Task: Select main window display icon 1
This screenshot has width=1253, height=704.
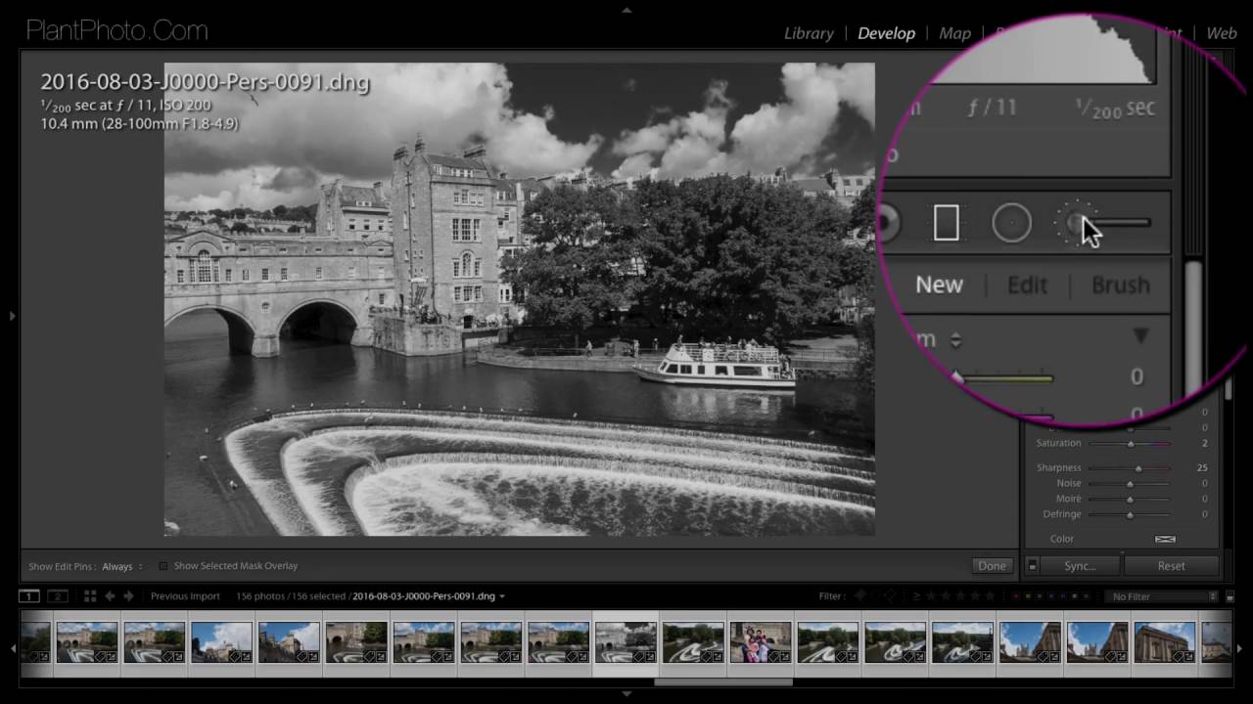Action: click(30, 595)
